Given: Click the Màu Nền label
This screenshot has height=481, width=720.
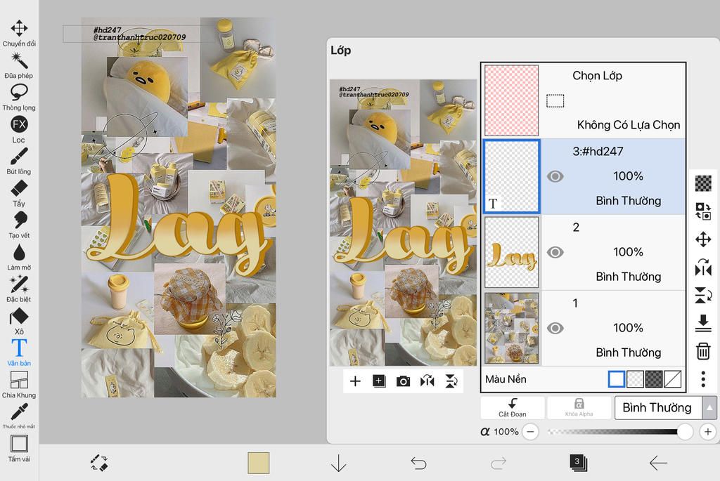Looking at the screenshot, I should [x=506, y=379].
